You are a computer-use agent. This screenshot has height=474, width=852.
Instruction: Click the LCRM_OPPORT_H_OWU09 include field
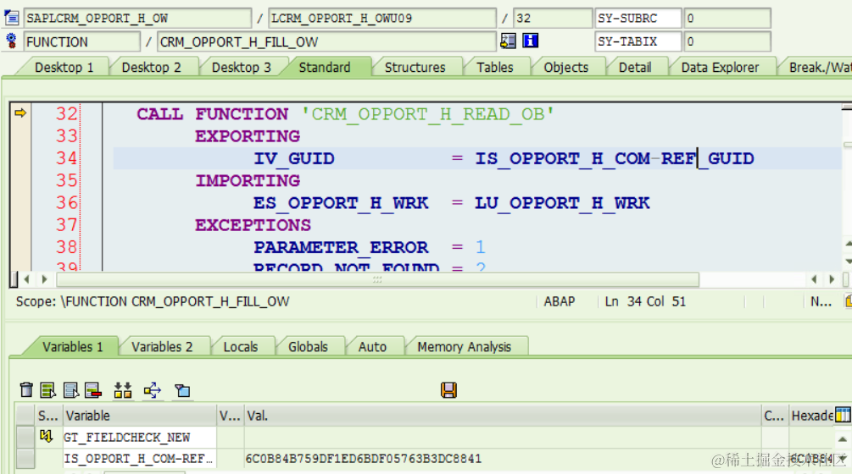click(382, 18)
